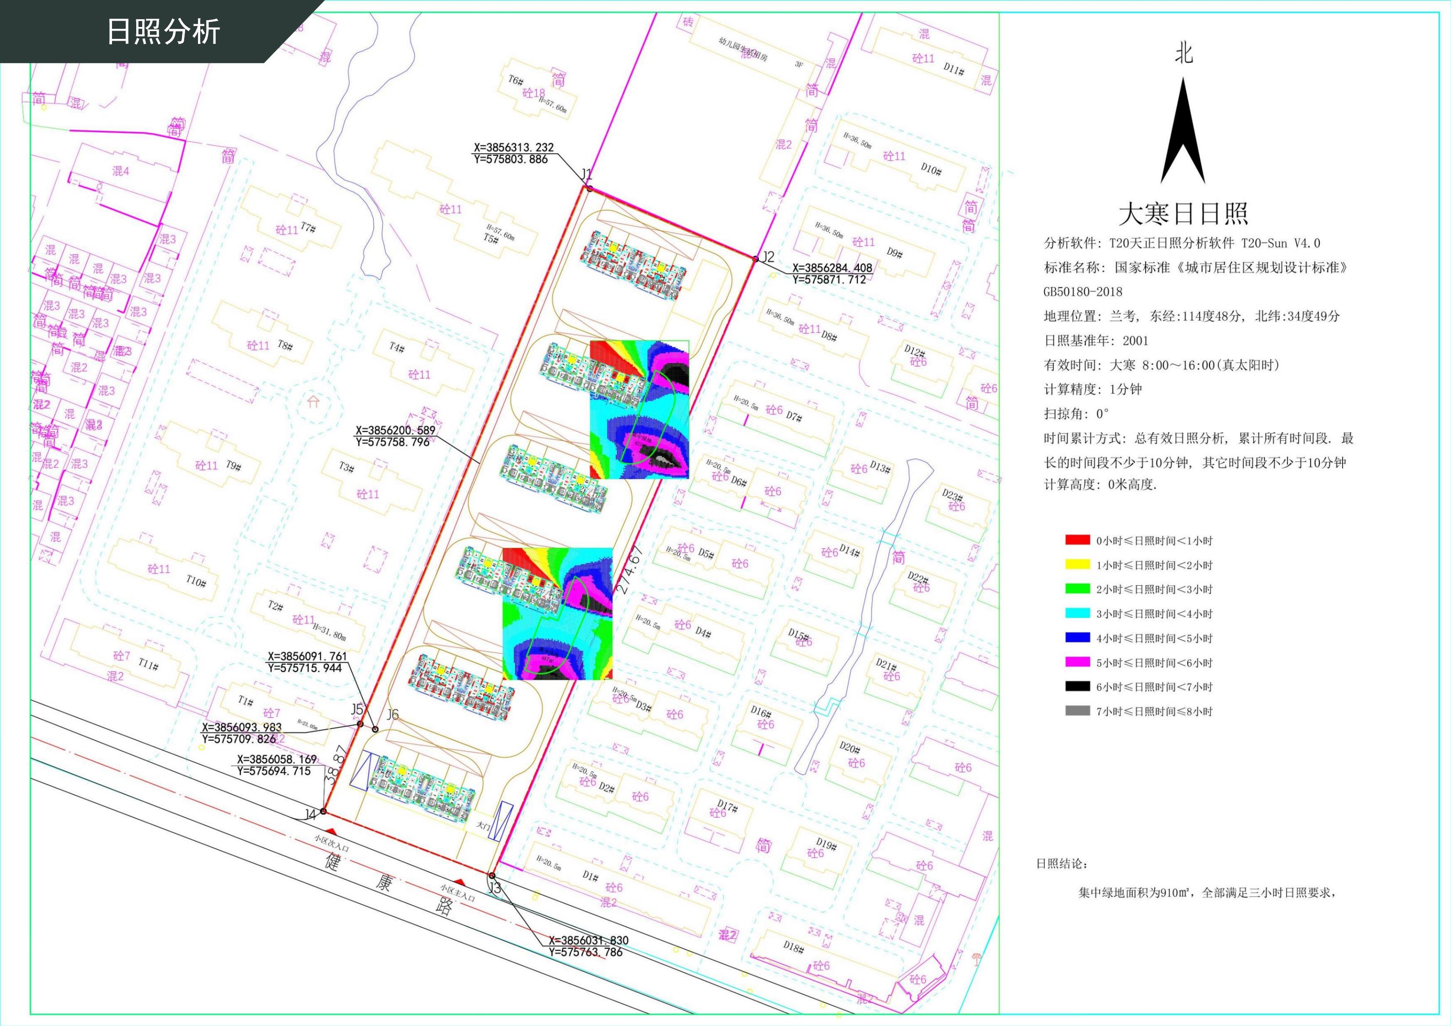Click the 北 label above the arrow
The width and height of the screenshot is (1451, 1026).
point(1184,53)
